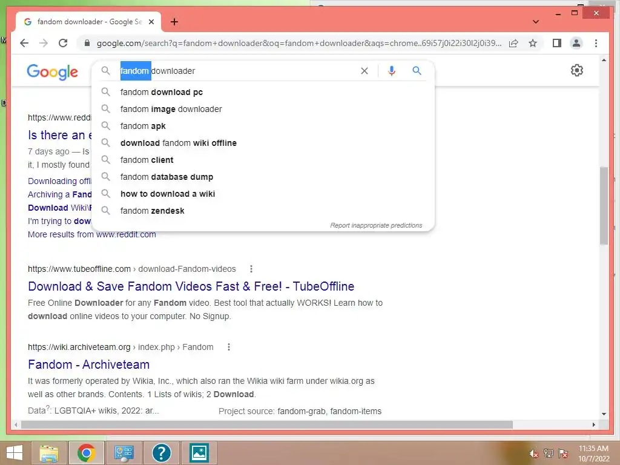The image size is (620, 465).
Task: Click the scroll up arrow
Action: tap(604, 60)
